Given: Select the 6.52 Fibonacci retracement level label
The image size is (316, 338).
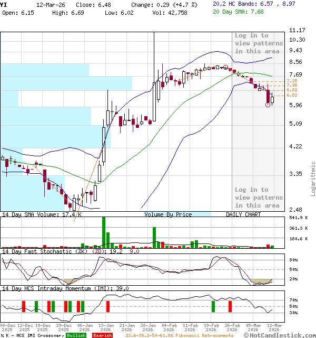Looking at the screenshot, I should click(292, 95).
